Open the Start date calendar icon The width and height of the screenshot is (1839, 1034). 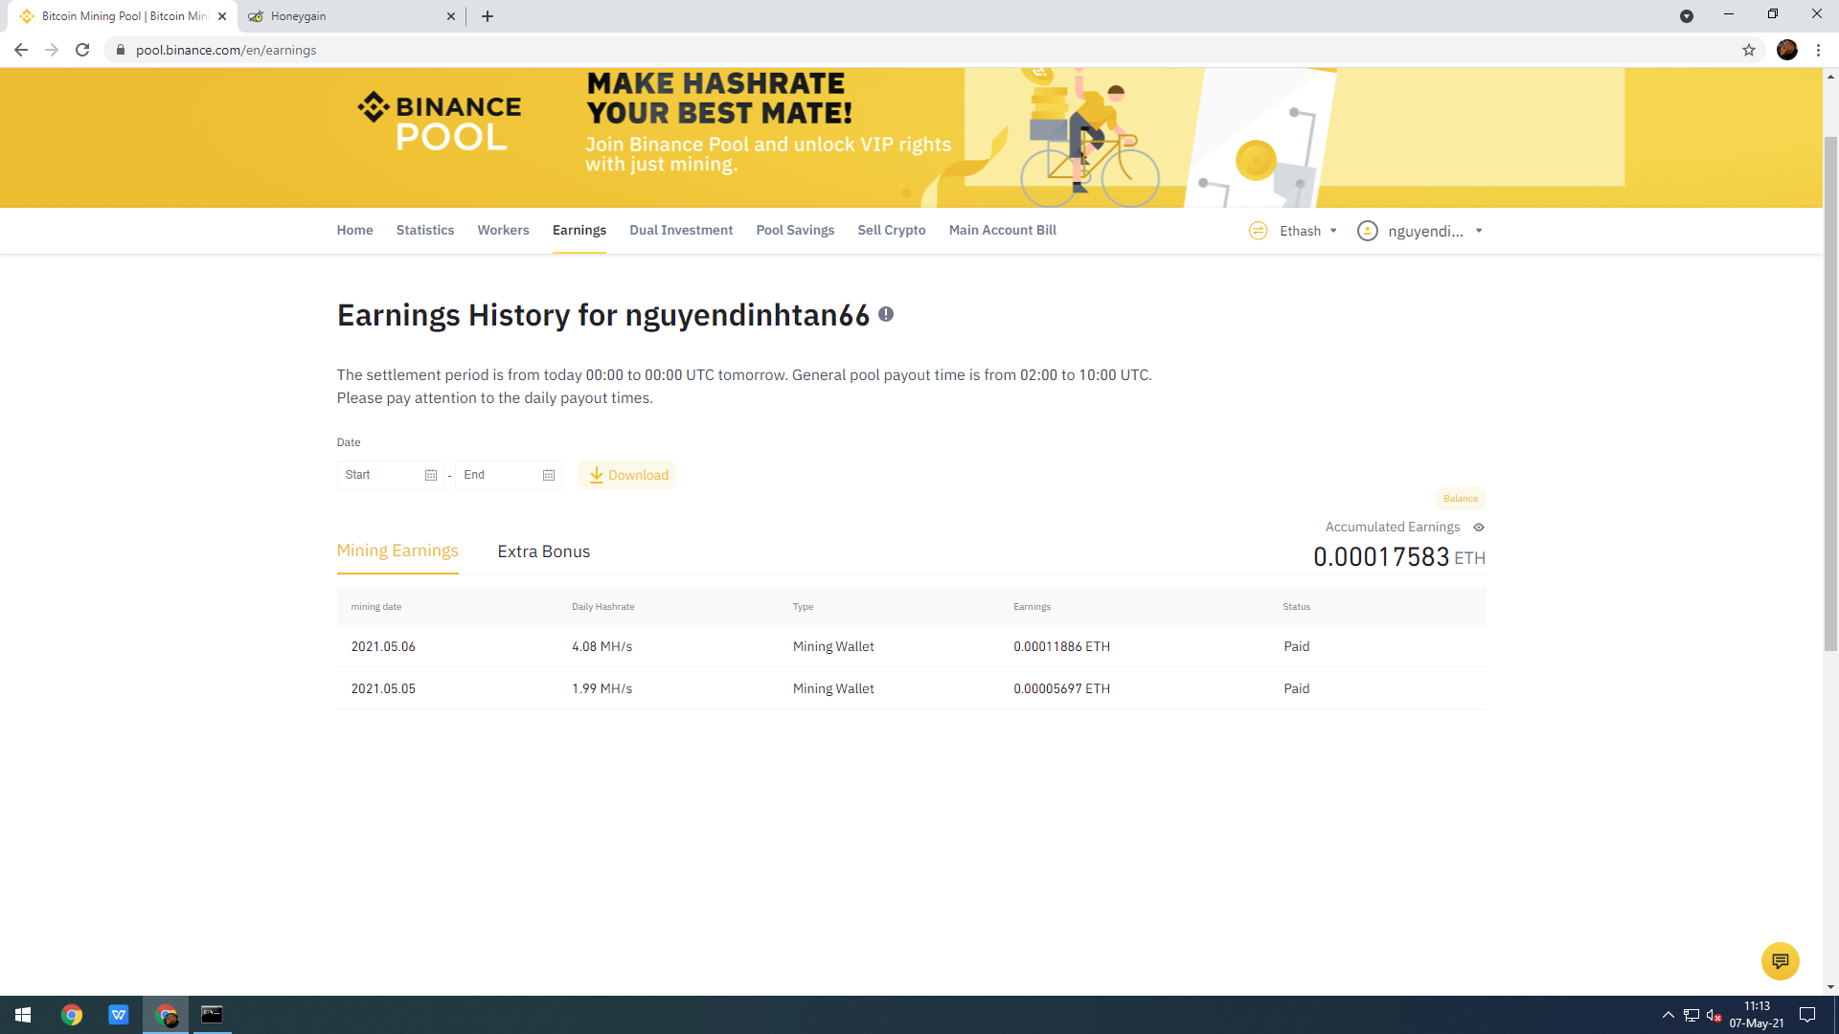tap(430, 475)
